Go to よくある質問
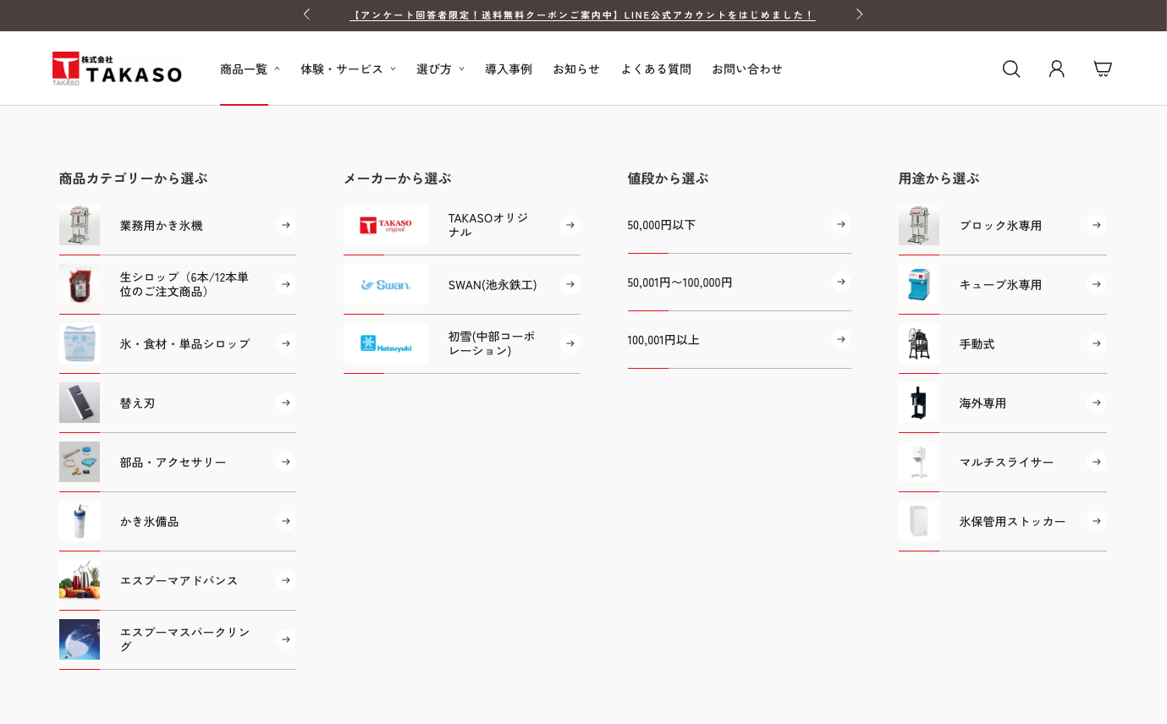Screen dimensions: 1167x724 click(656, 69)
